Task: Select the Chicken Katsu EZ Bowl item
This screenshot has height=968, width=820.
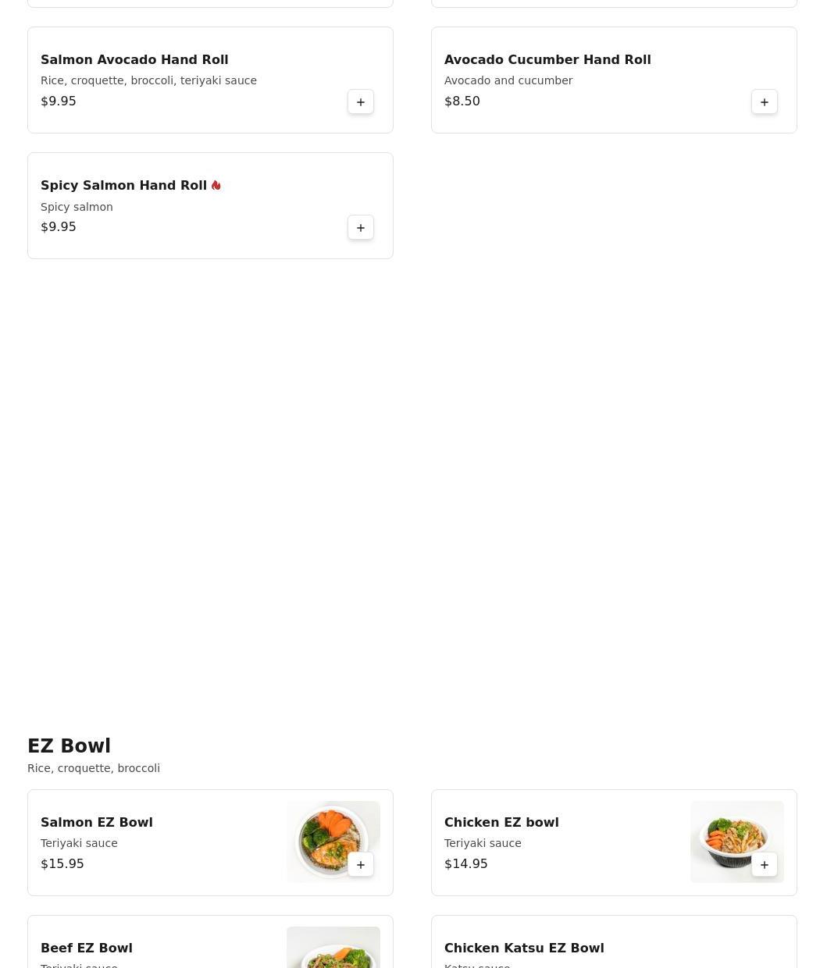Action: click(614, 942)
